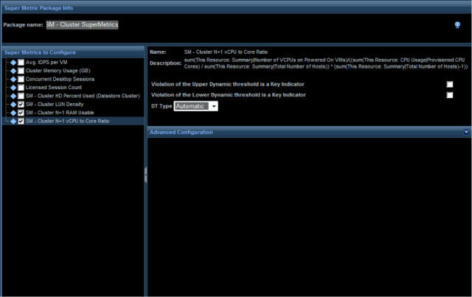Click the info icon beside package name
Viewport: 472px width, 297px height.
[x=457, y=24]
